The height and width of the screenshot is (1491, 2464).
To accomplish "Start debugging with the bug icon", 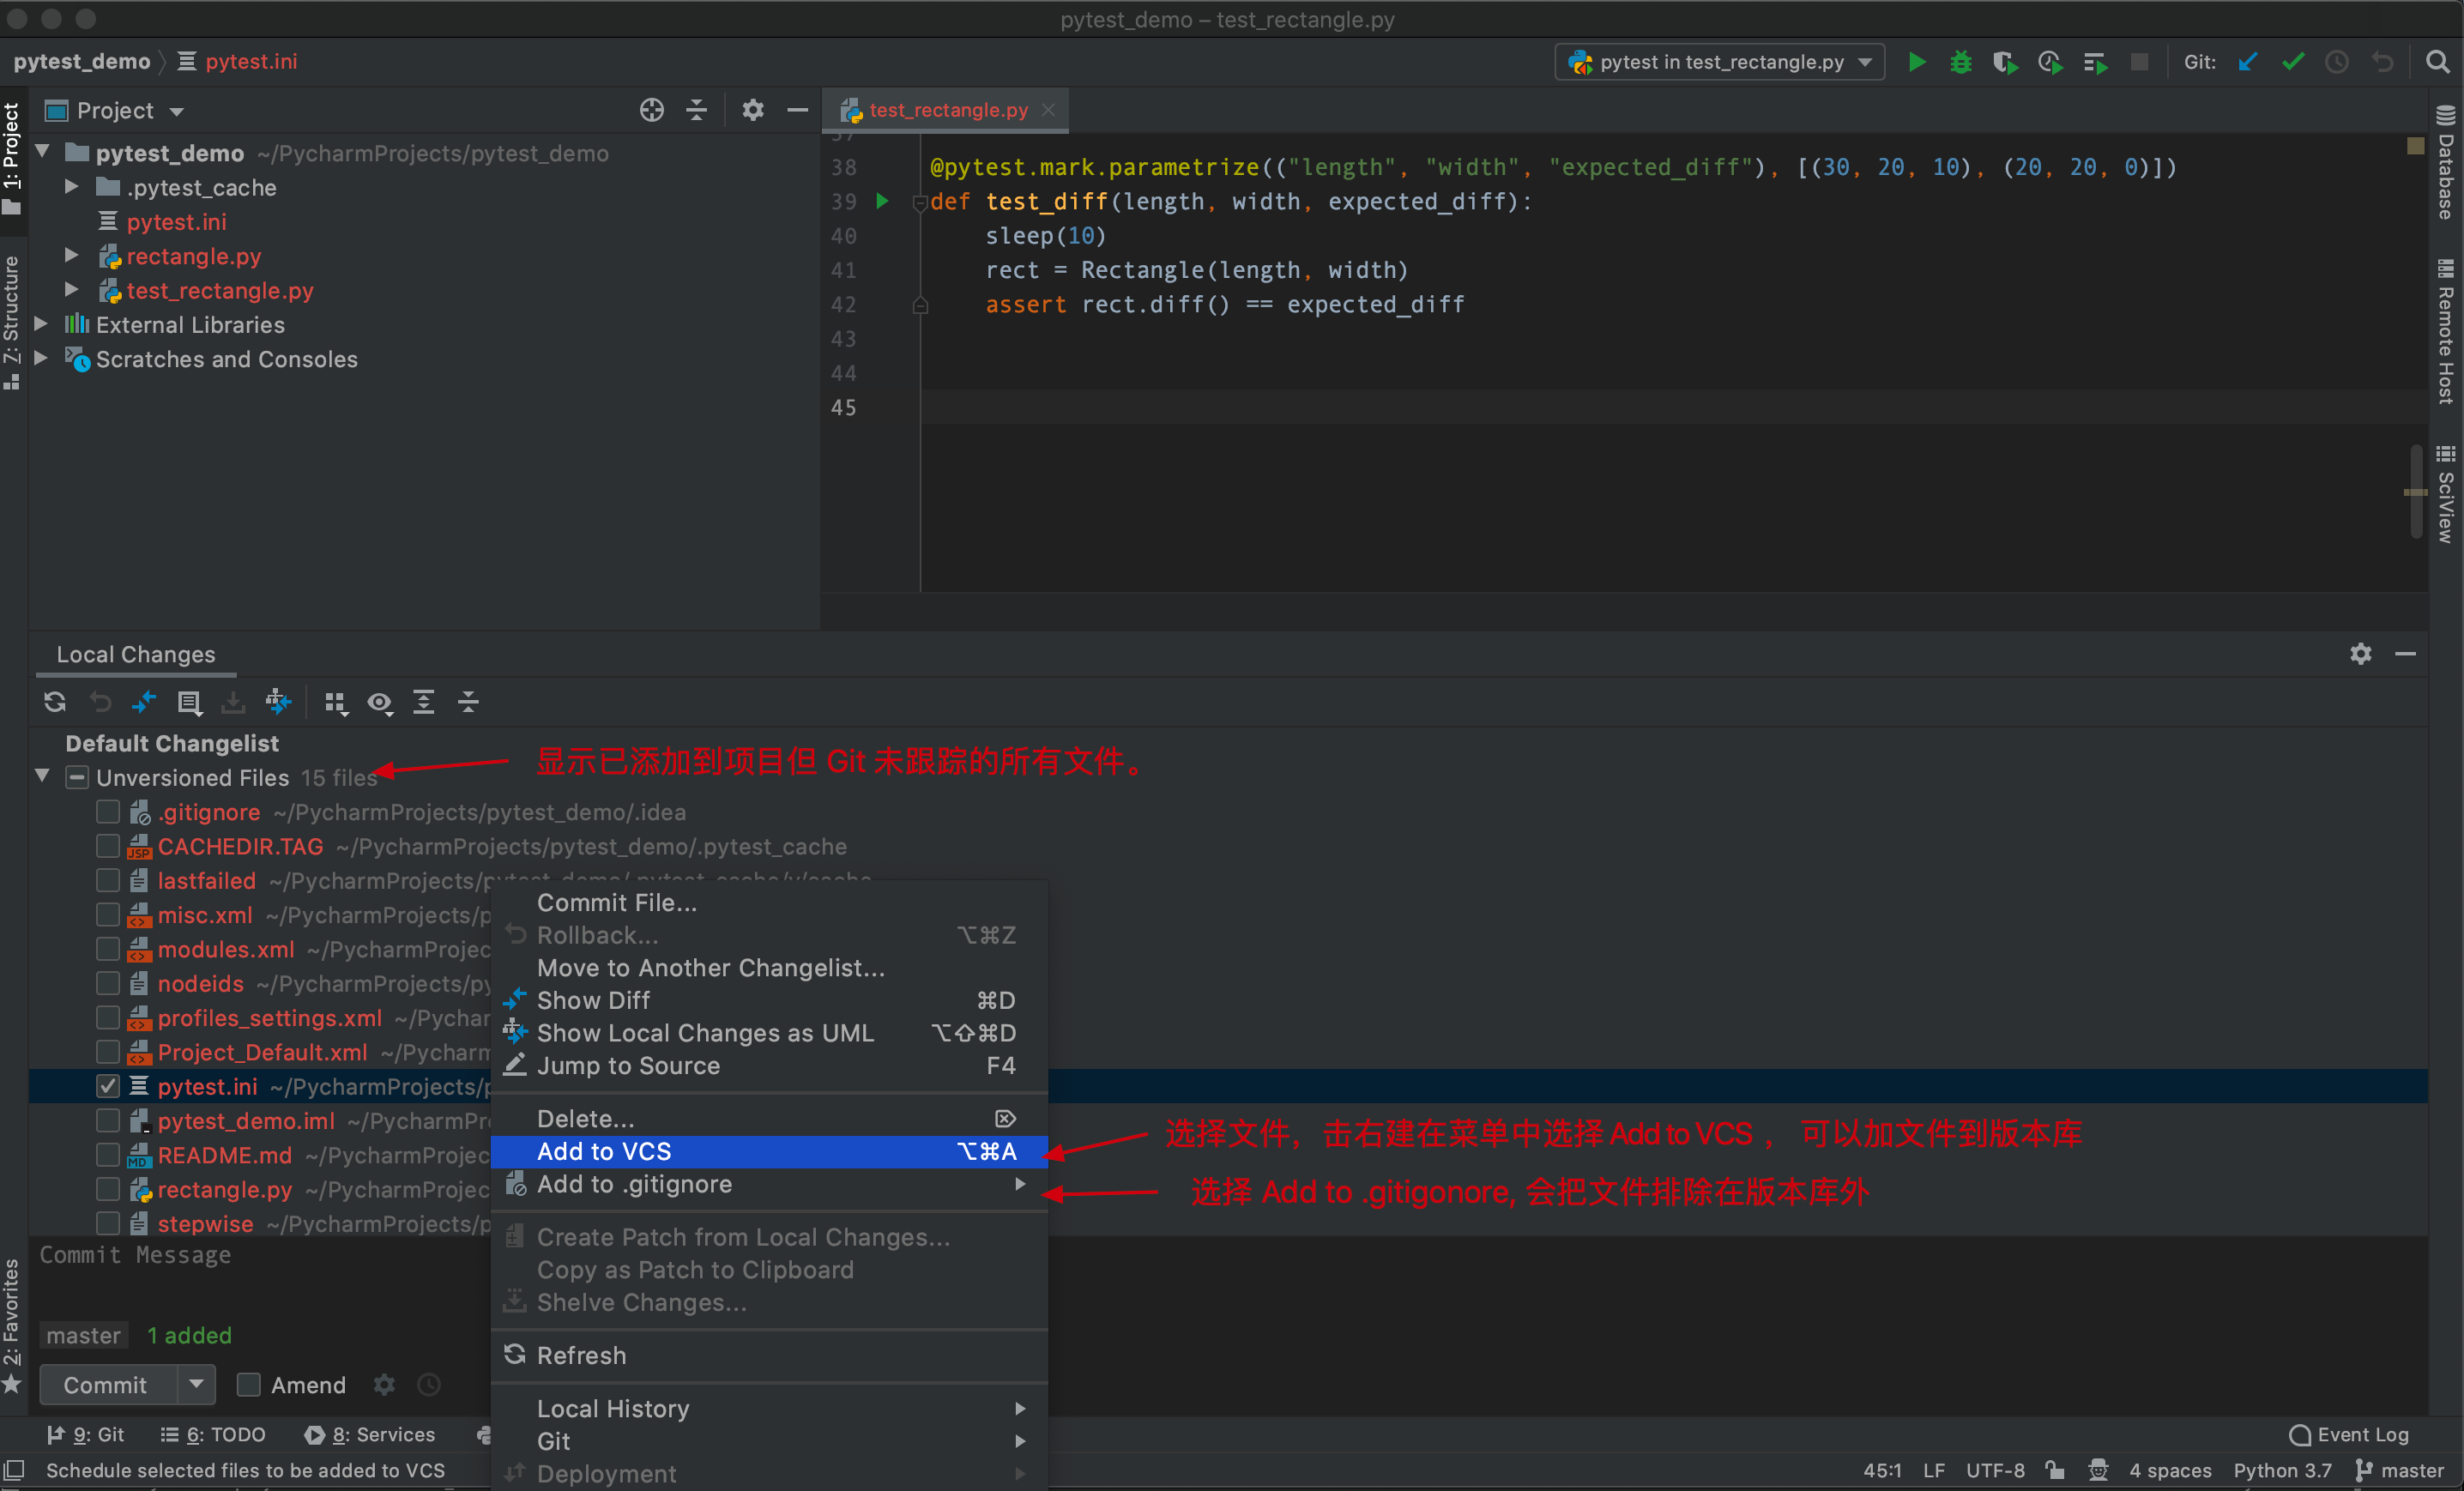I will pos(1960,62).
